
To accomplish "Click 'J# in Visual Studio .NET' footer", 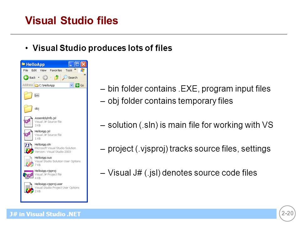I will [x=45, y=214].
